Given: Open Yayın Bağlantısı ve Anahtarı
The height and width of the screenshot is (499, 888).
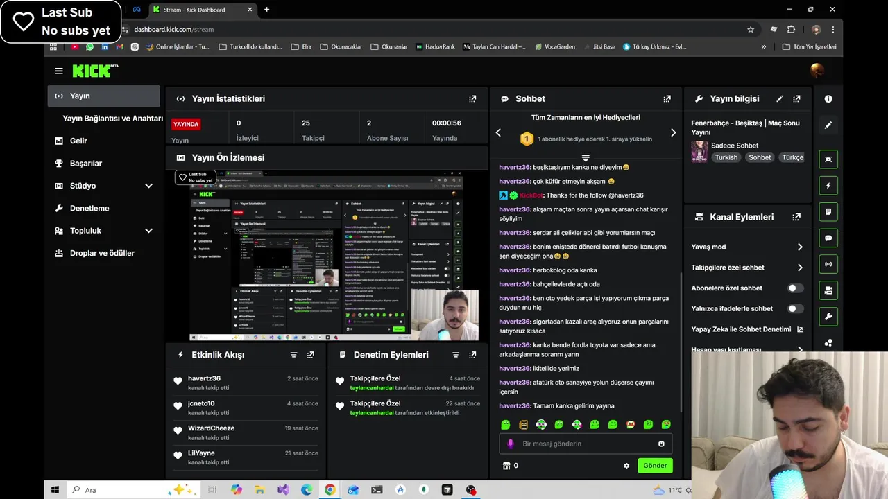Looking at the screenshot, I should click(x=112, y=119).
